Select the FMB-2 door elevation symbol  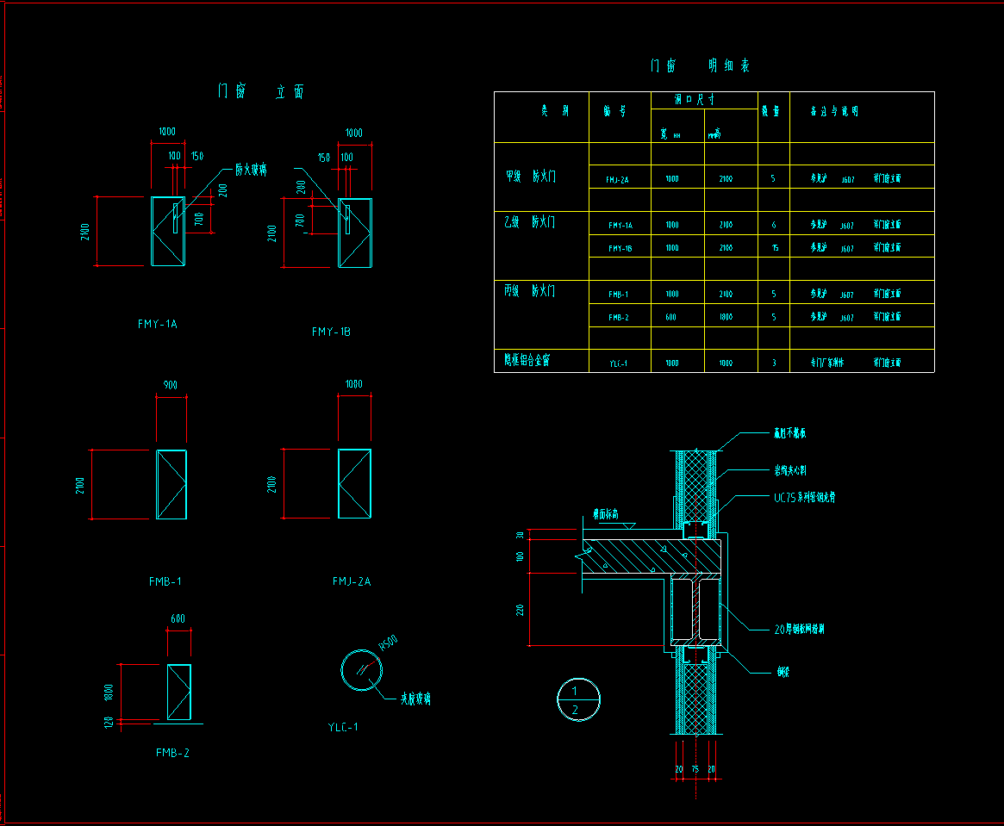pos(178,692)
